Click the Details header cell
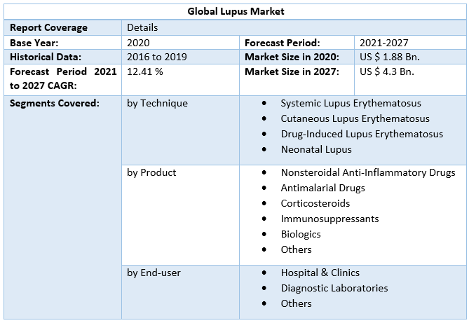The height and width of the screenshot is (323, 469). click(x=142, y=27)
